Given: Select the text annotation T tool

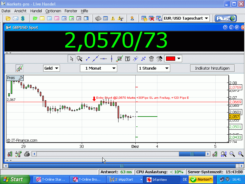Looking at the screenshot, I should (x=127, y=59).
